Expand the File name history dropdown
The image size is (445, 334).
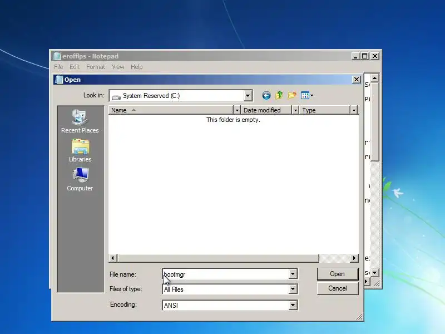(x=293, y=274)
